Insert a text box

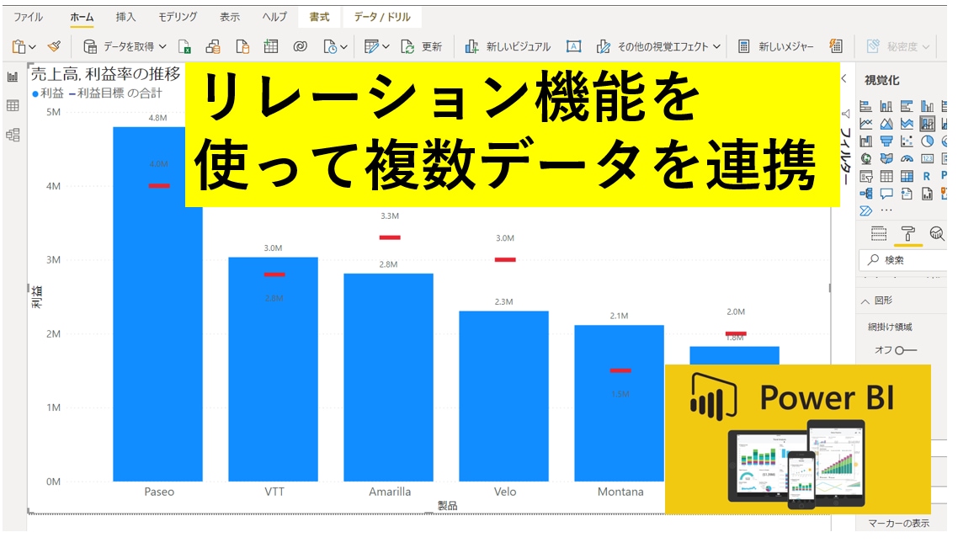point(573,46)
